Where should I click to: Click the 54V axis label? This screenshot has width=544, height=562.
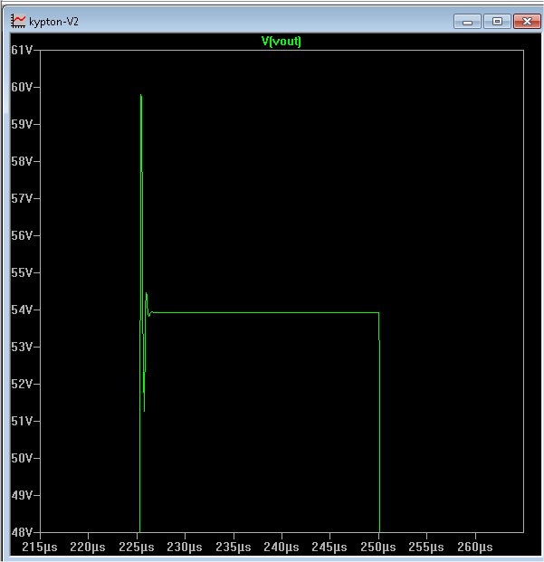22,310
